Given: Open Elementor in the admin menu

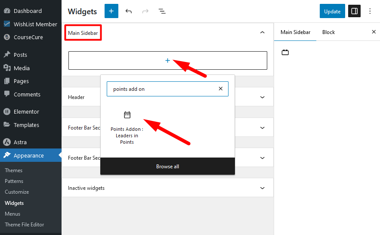Looking at the screenshot, I should click(x=26, y=111).
